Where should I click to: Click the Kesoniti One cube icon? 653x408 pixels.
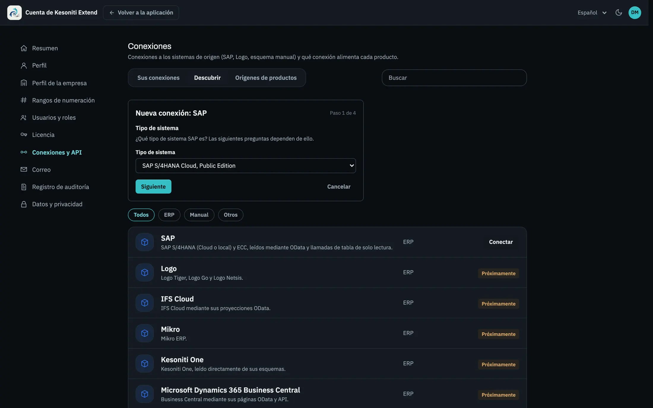coord(145,363)
